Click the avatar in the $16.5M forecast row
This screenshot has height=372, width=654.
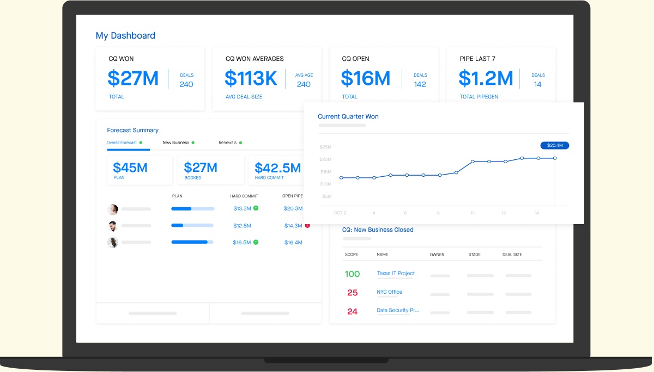pos(113,243)
